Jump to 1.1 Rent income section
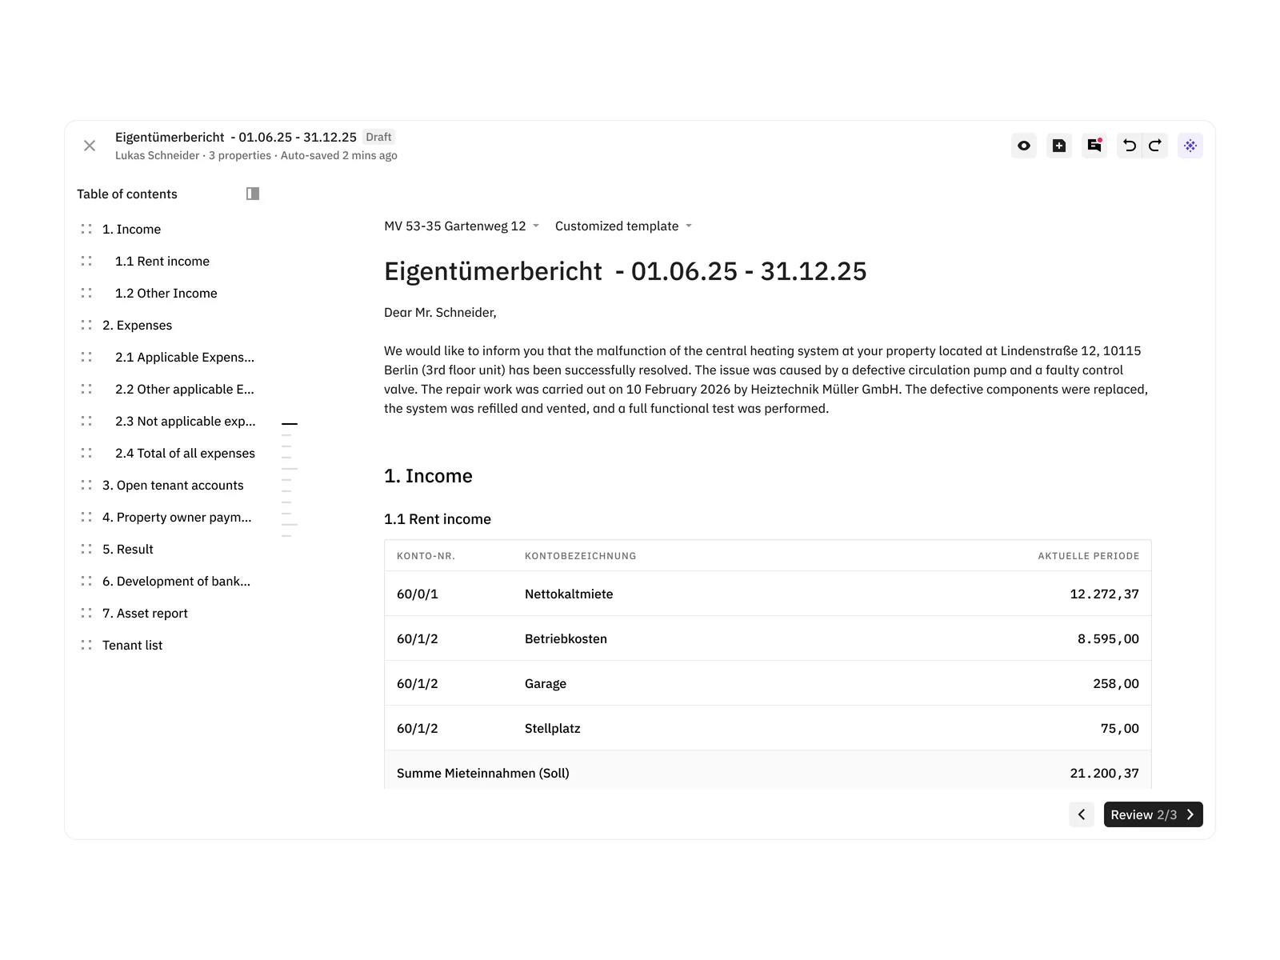The width and height of the screenshot is (1280, 960). (162, 262)
